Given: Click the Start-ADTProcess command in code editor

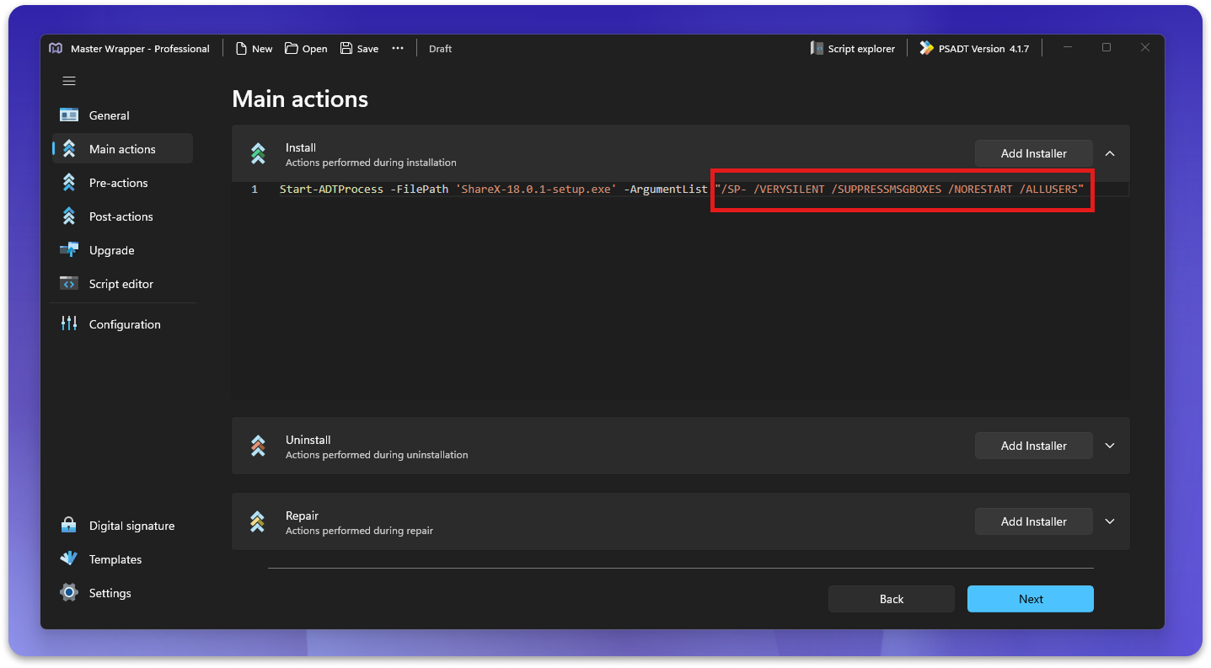Looking at the screenshot, I should pyautogui.click(x=331, y=190).
